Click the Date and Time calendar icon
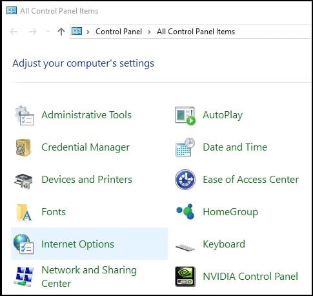Viewport: 313px width, 296px height. tap(185, 147)
